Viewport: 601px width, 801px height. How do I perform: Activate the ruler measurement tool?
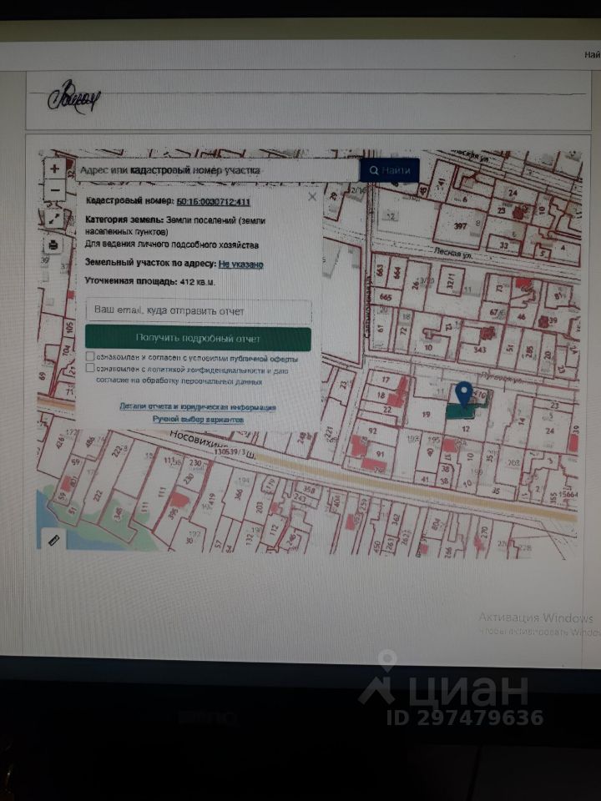tap(54, 540)
